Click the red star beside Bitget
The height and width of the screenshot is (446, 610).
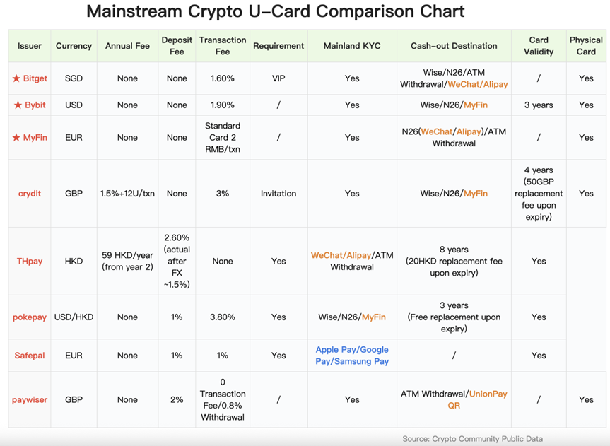pyautogui.click(x=16, y=78)
